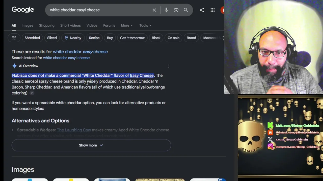
Task: Open the search filter settings icon
Action: pyautogui.click(x=14, y=38)
